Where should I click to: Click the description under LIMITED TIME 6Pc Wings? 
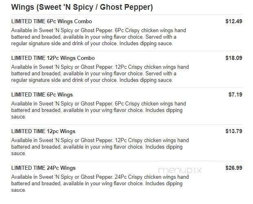98,110
